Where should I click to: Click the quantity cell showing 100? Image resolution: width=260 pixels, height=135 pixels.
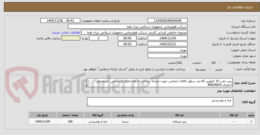pyautogui.click(x=70, y=121)
